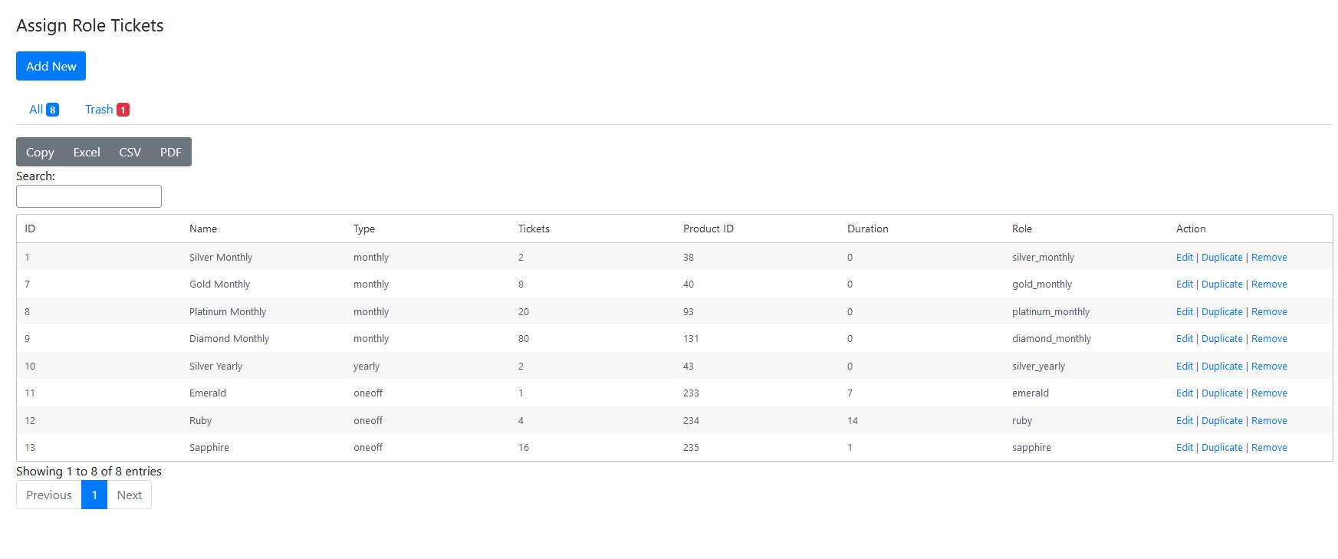Sort table by Tickets column header
Viewport: 1338px width, 559px height.
[x=534, y=229]
